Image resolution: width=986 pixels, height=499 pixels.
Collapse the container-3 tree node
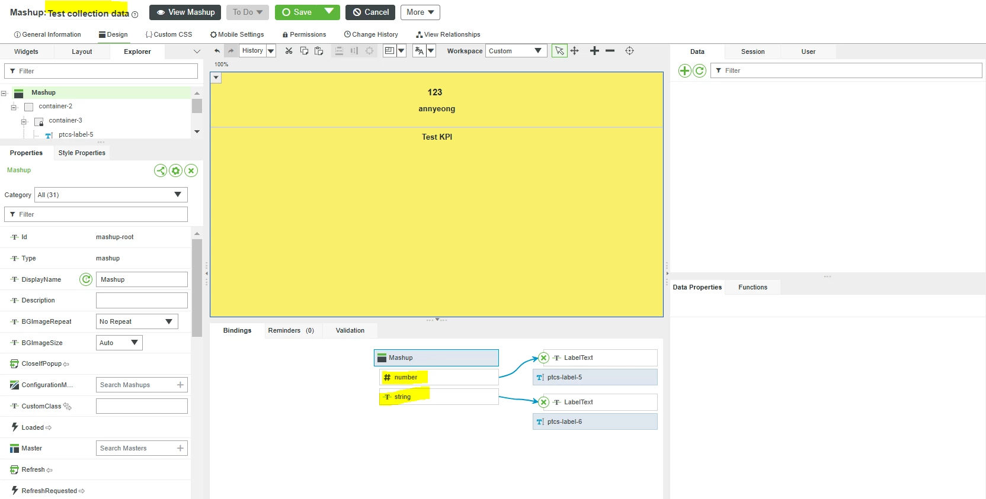24,121
